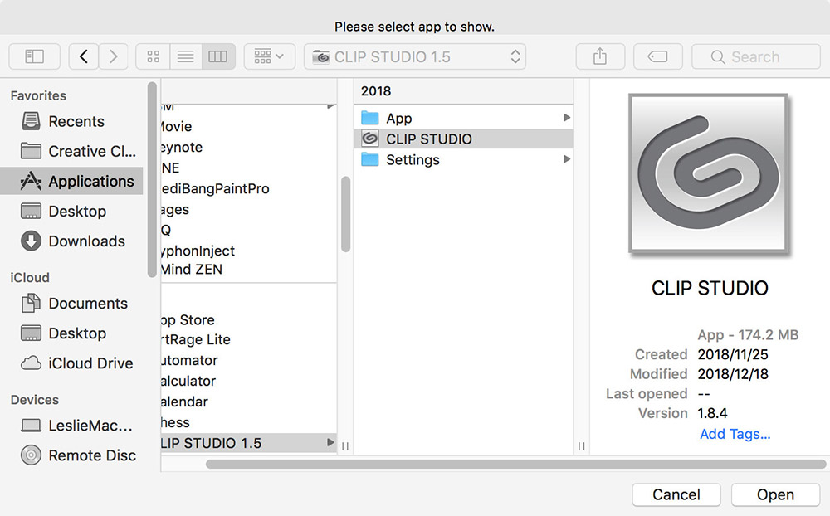Open Downloads in the sidebar
Image resolution: width=830 pixels, height=516 pixels.
[71, 241]
